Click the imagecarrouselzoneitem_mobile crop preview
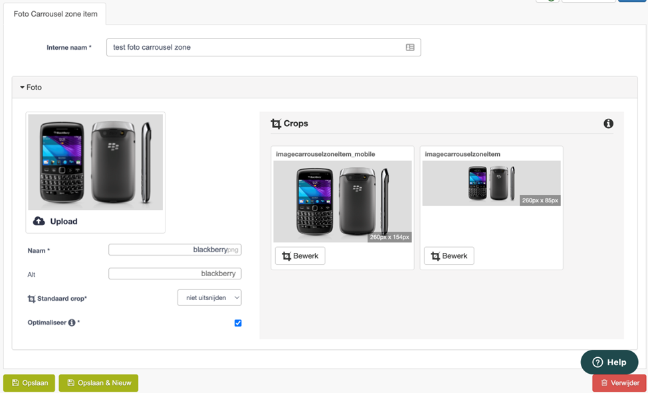Screen dimensions: 648x393 tap(342, 201)
